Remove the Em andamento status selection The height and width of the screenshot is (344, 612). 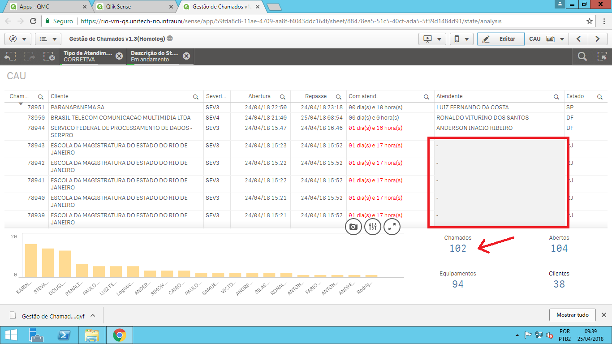pyautogui.click(x=186, y=56)
